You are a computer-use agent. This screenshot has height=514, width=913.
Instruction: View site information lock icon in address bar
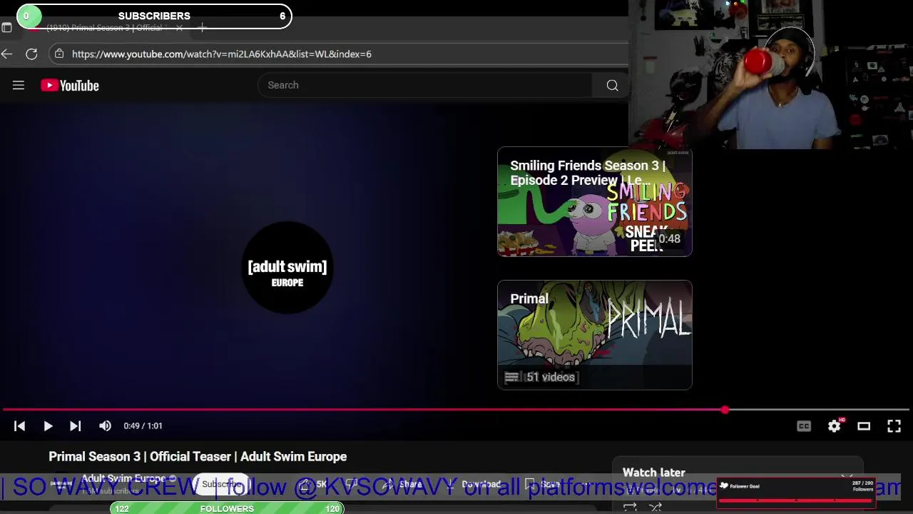(x=59, y=54)
